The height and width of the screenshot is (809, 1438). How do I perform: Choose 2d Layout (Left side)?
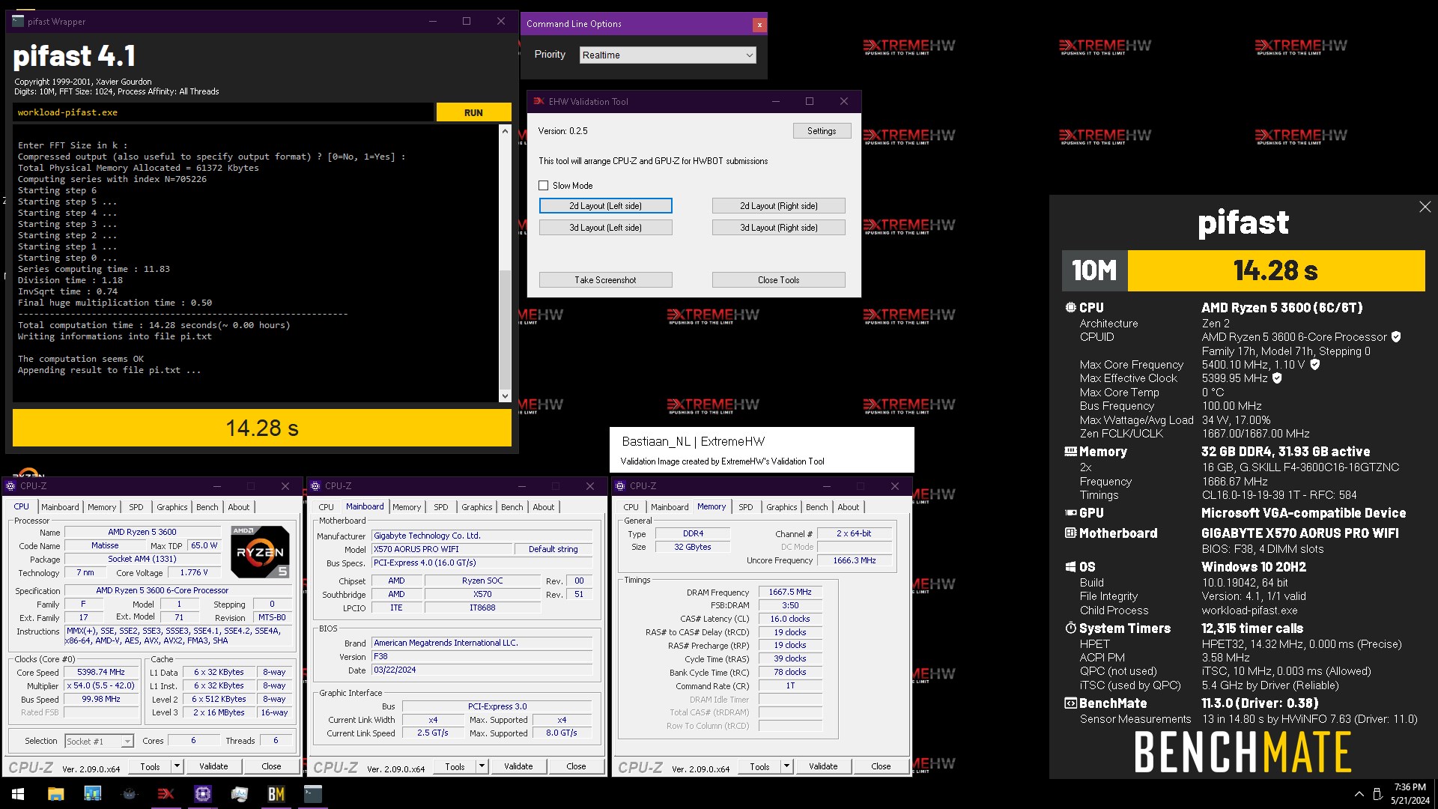[605, 206]
